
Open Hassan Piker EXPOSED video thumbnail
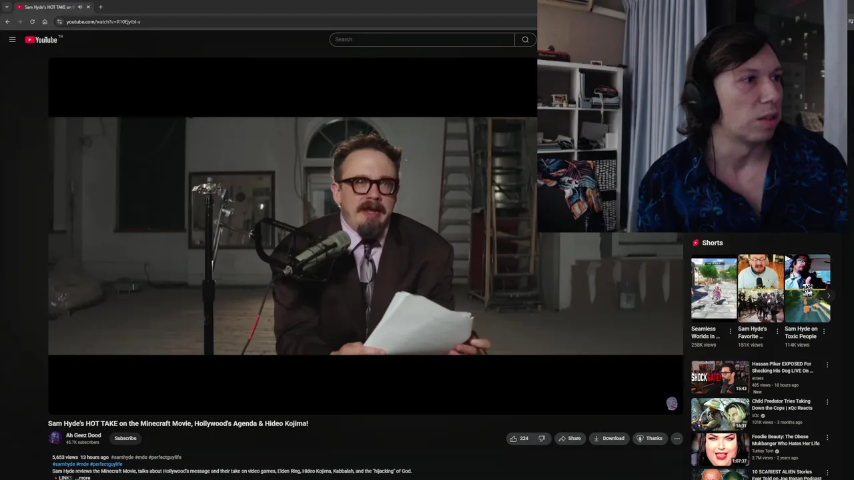[720, 377]
